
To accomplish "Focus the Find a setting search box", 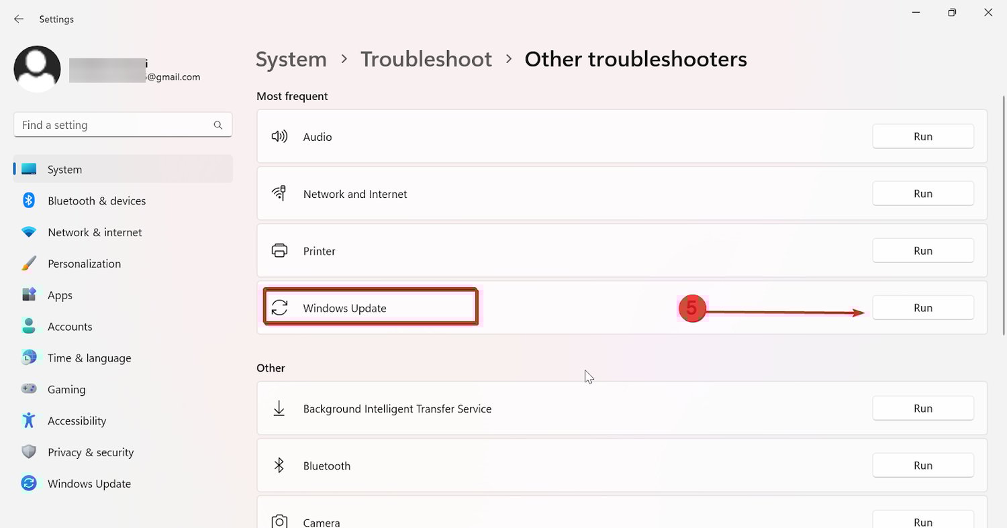I will point(123,125).
